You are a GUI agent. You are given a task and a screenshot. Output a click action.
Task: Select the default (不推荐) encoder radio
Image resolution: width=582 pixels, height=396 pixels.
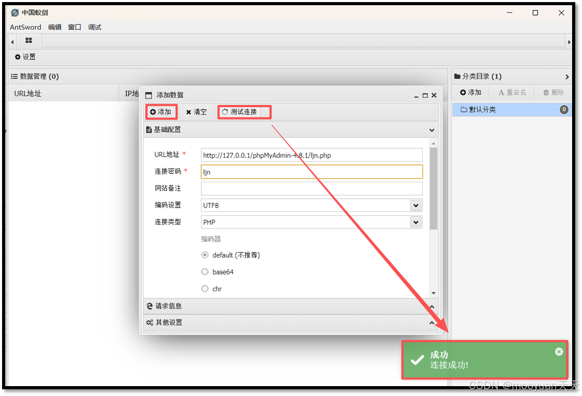204,255
